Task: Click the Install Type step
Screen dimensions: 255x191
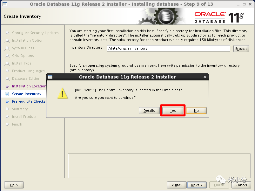Action: point(22,63)
